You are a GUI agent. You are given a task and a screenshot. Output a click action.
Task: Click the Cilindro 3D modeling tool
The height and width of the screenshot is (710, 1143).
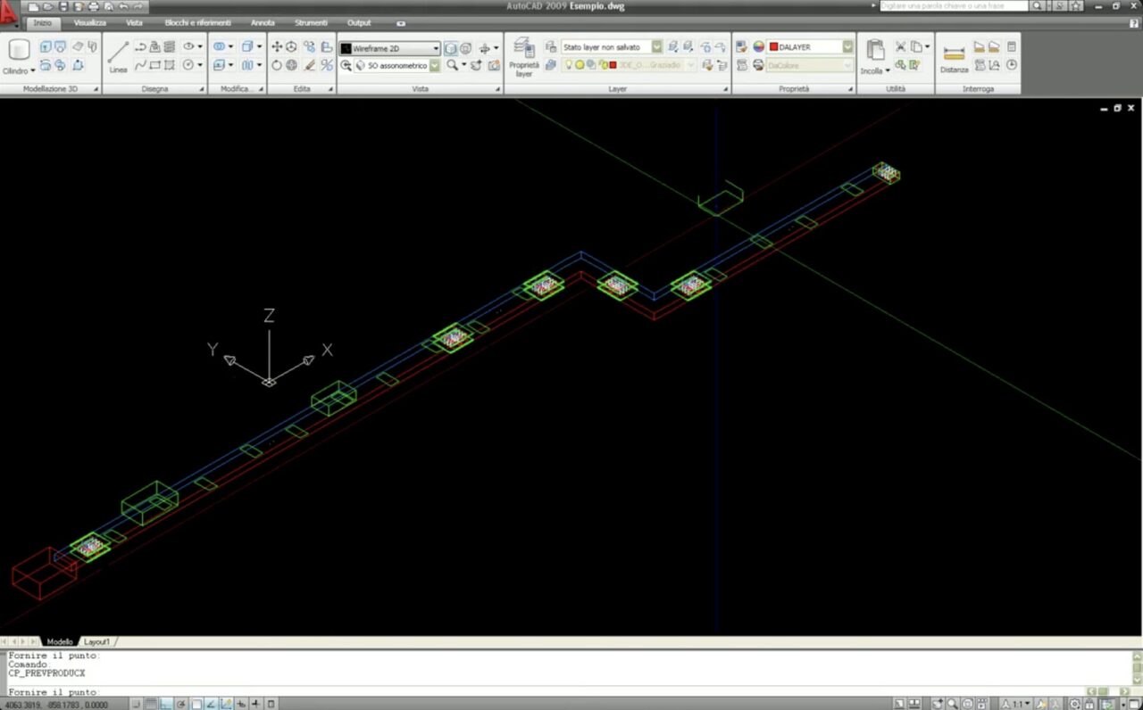[19, 54]
